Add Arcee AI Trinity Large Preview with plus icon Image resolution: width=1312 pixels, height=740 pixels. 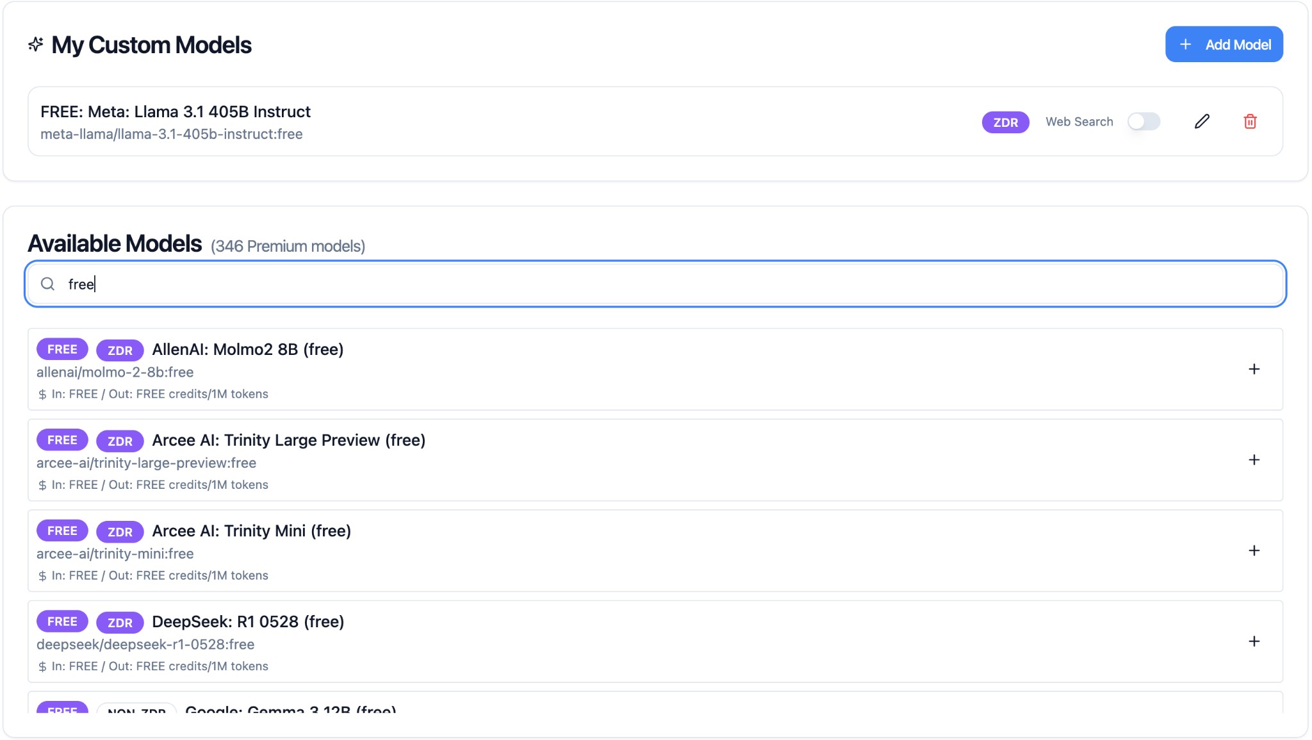tap(1254, 459)
